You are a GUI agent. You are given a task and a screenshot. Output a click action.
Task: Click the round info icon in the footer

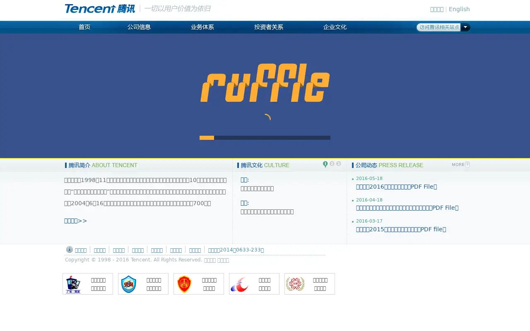70,249
